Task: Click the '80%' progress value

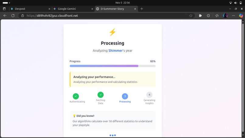Action: pos(153,61)
